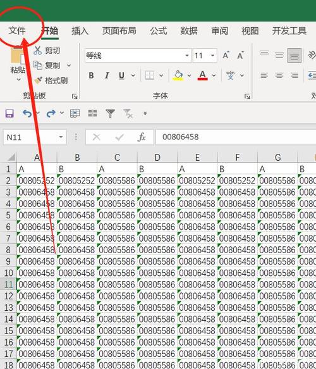The image size is (316, 369).
Task: Click the 剪切 (Cut) scissors button
Action: [x=47, y=51]
